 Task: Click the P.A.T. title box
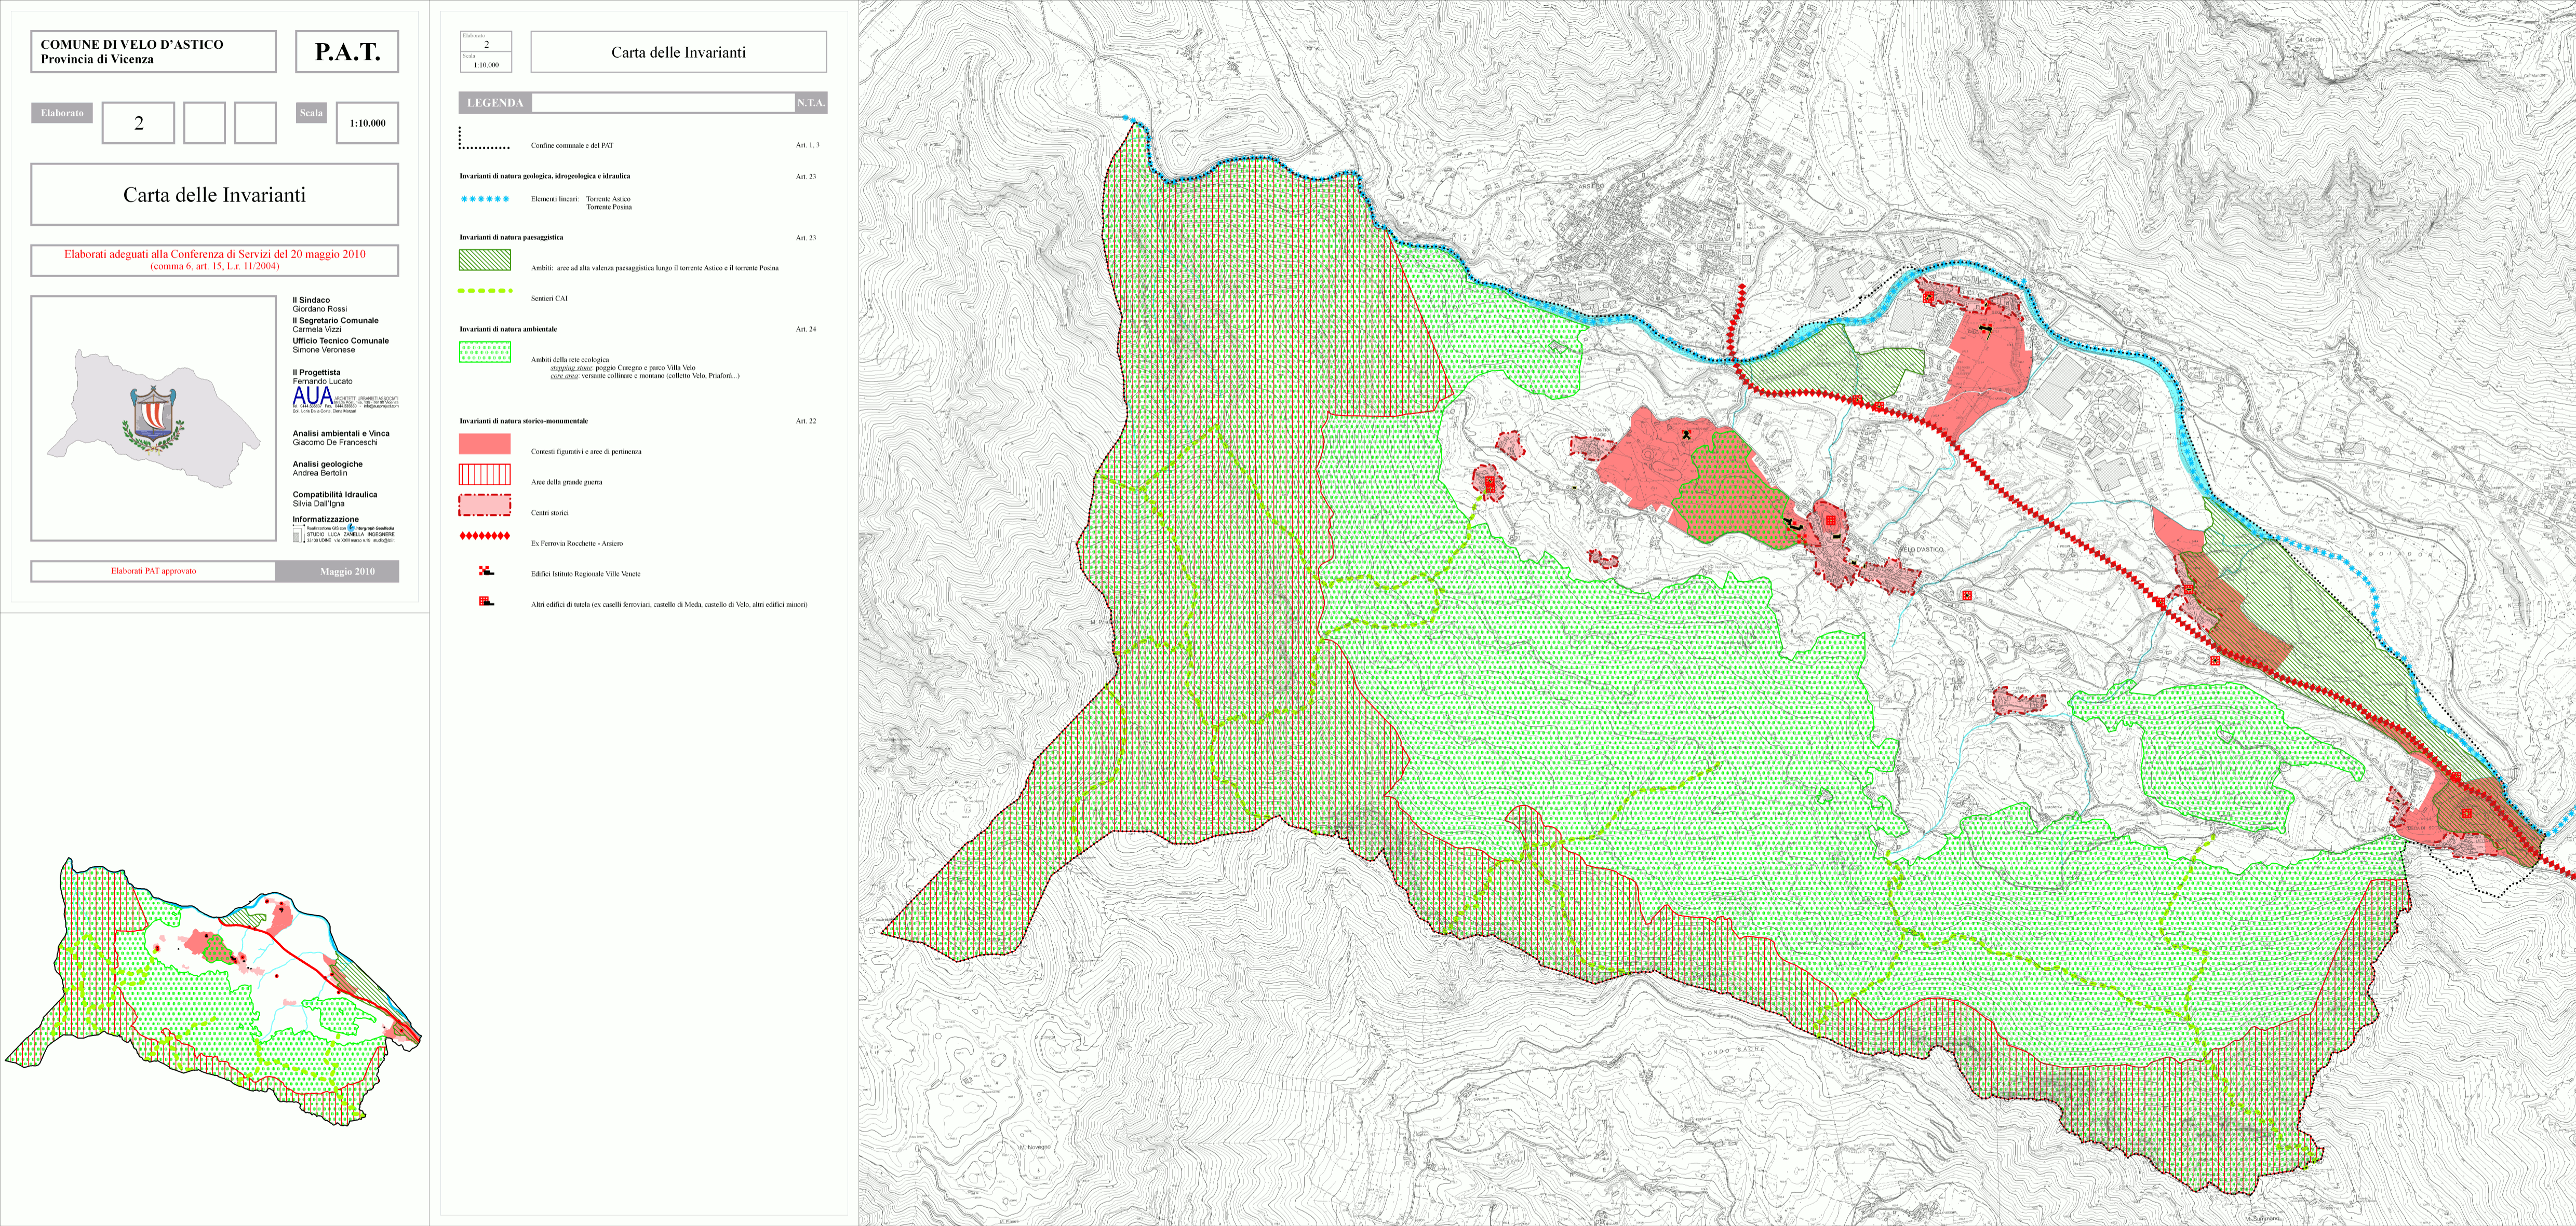[x=347, y=52]
